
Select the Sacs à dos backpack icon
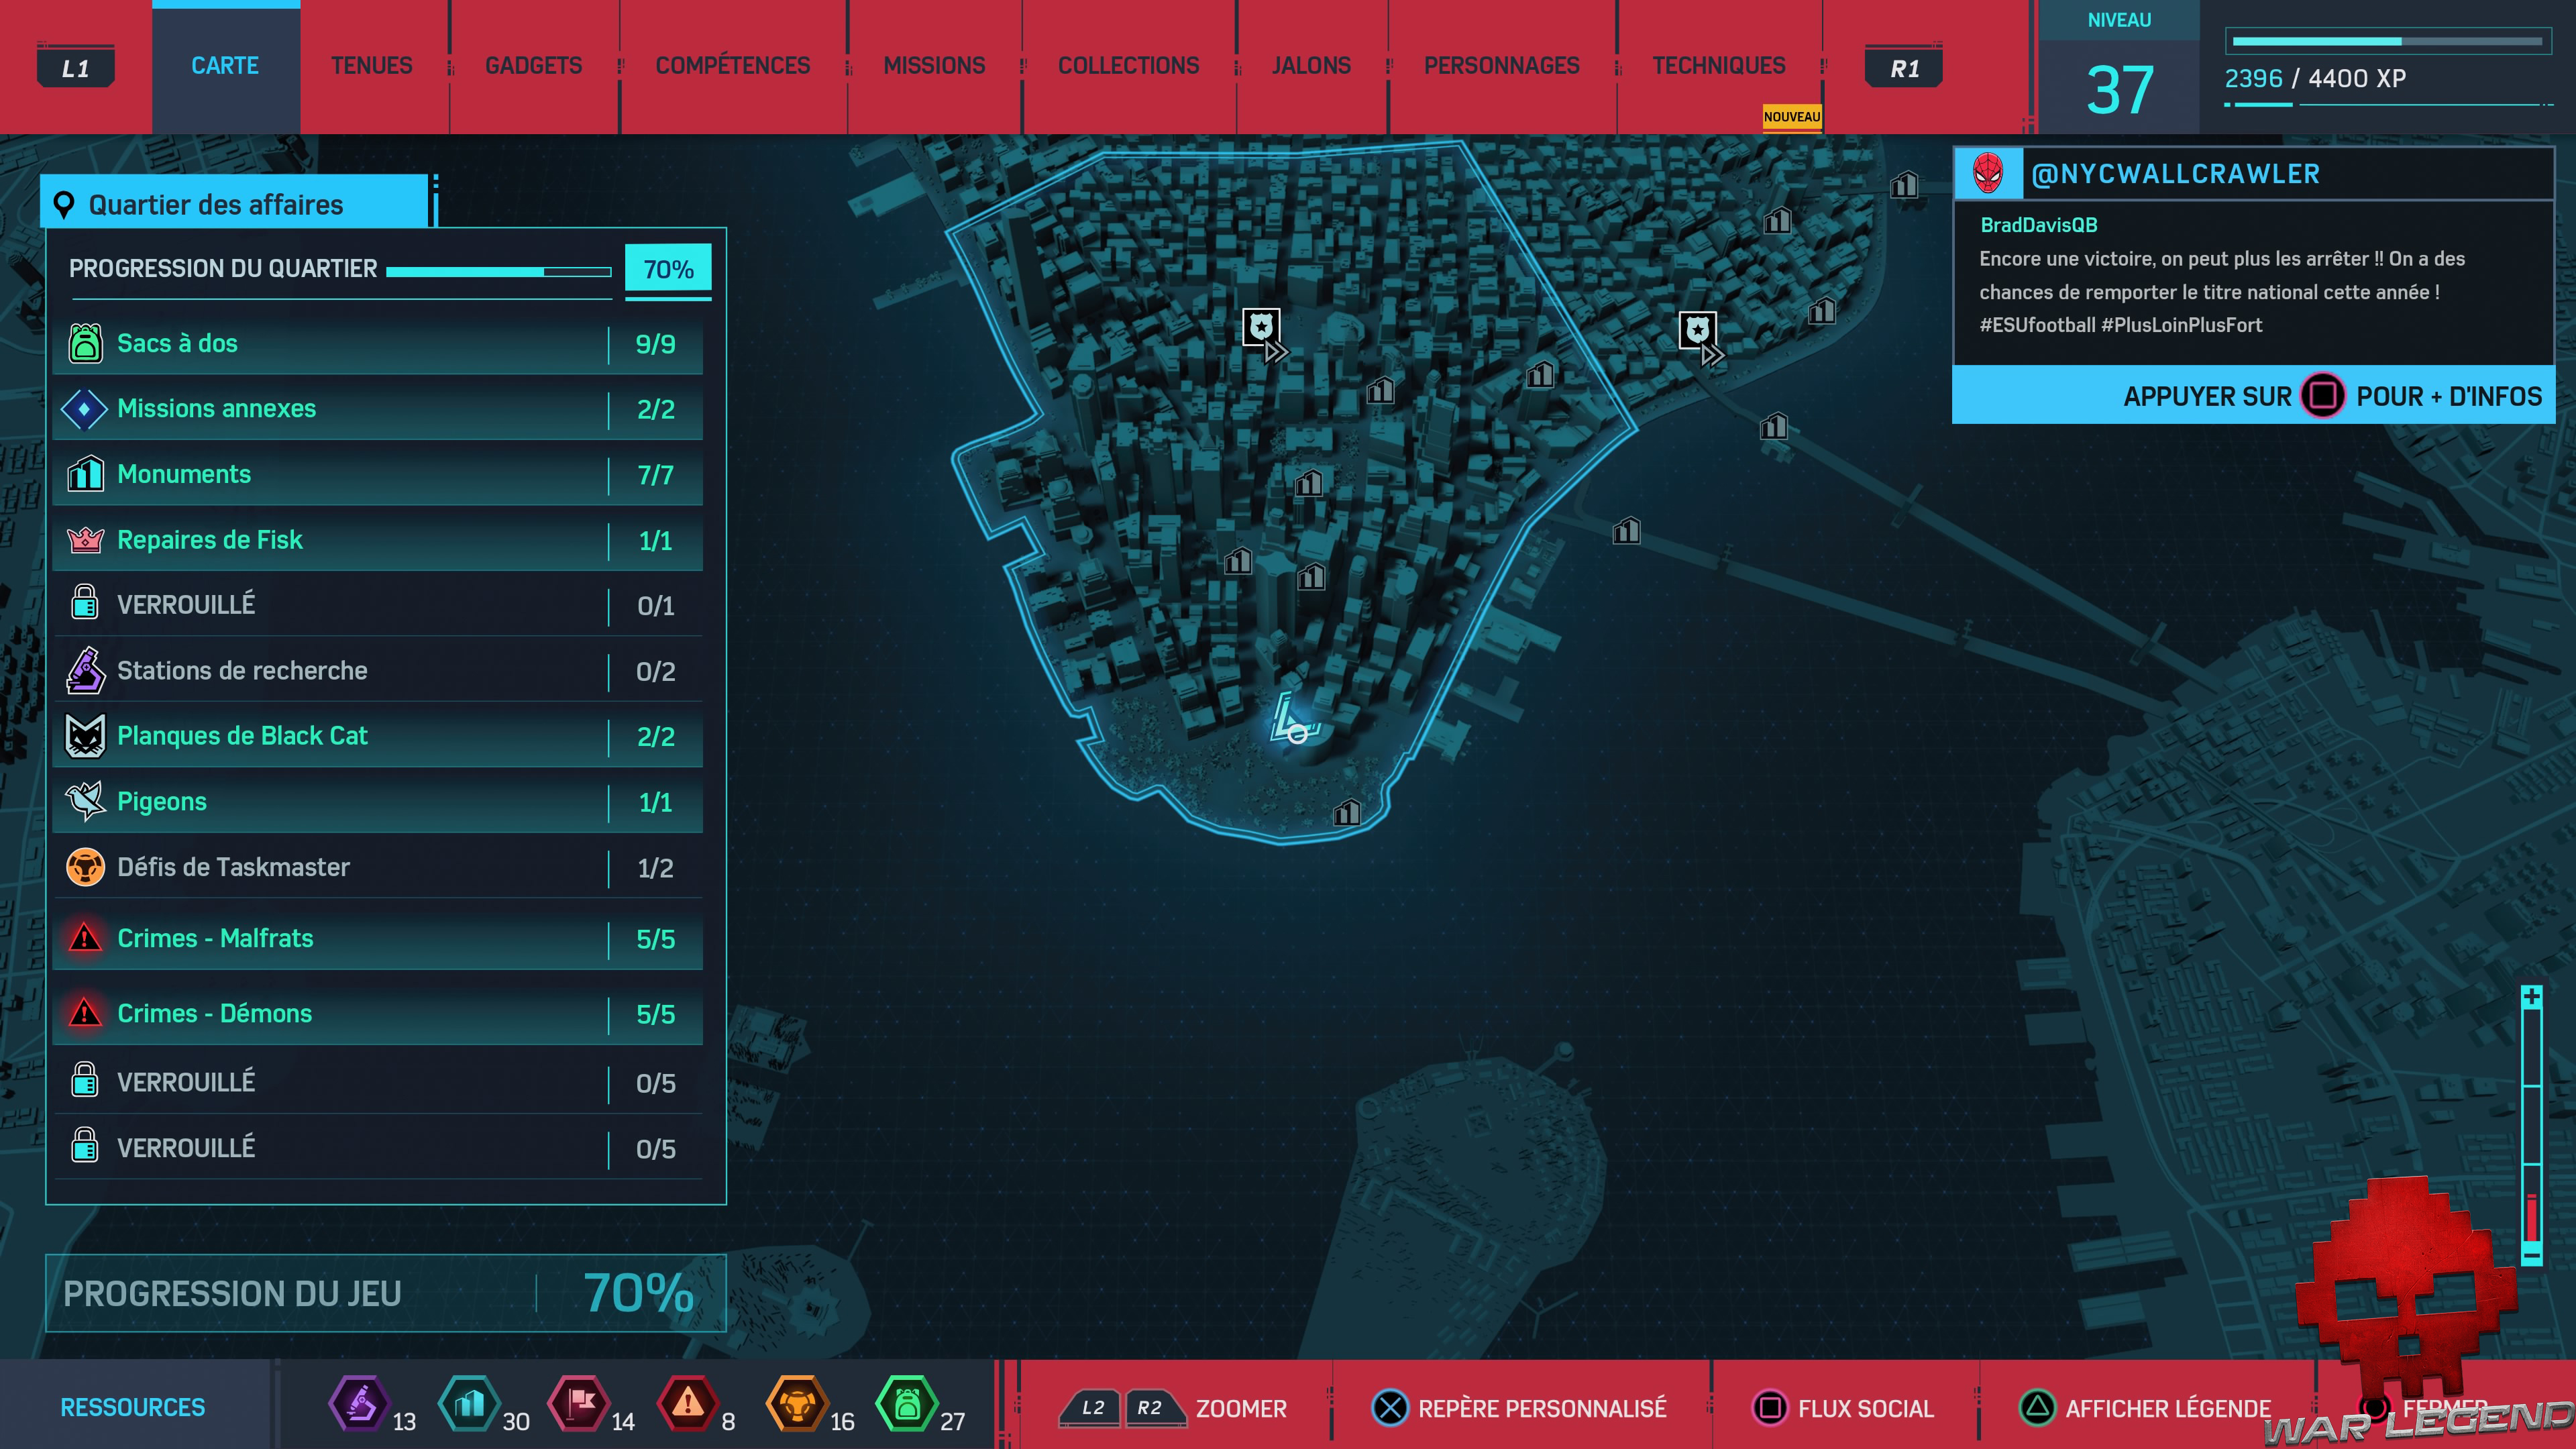click(85, 342)
